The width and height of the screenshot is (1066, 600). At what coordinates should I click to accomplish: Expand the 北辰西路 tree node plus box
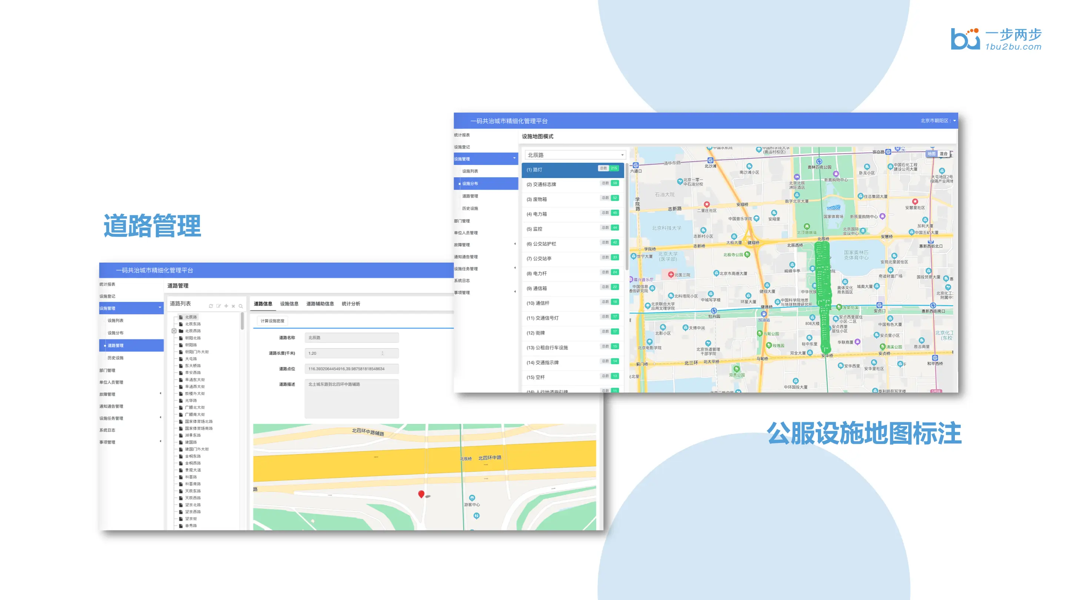point(174,331)
